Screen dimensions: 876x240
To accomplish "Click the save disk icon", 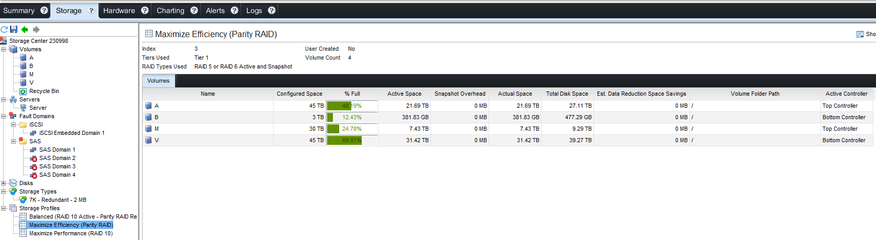I will (x=14, y=30).
